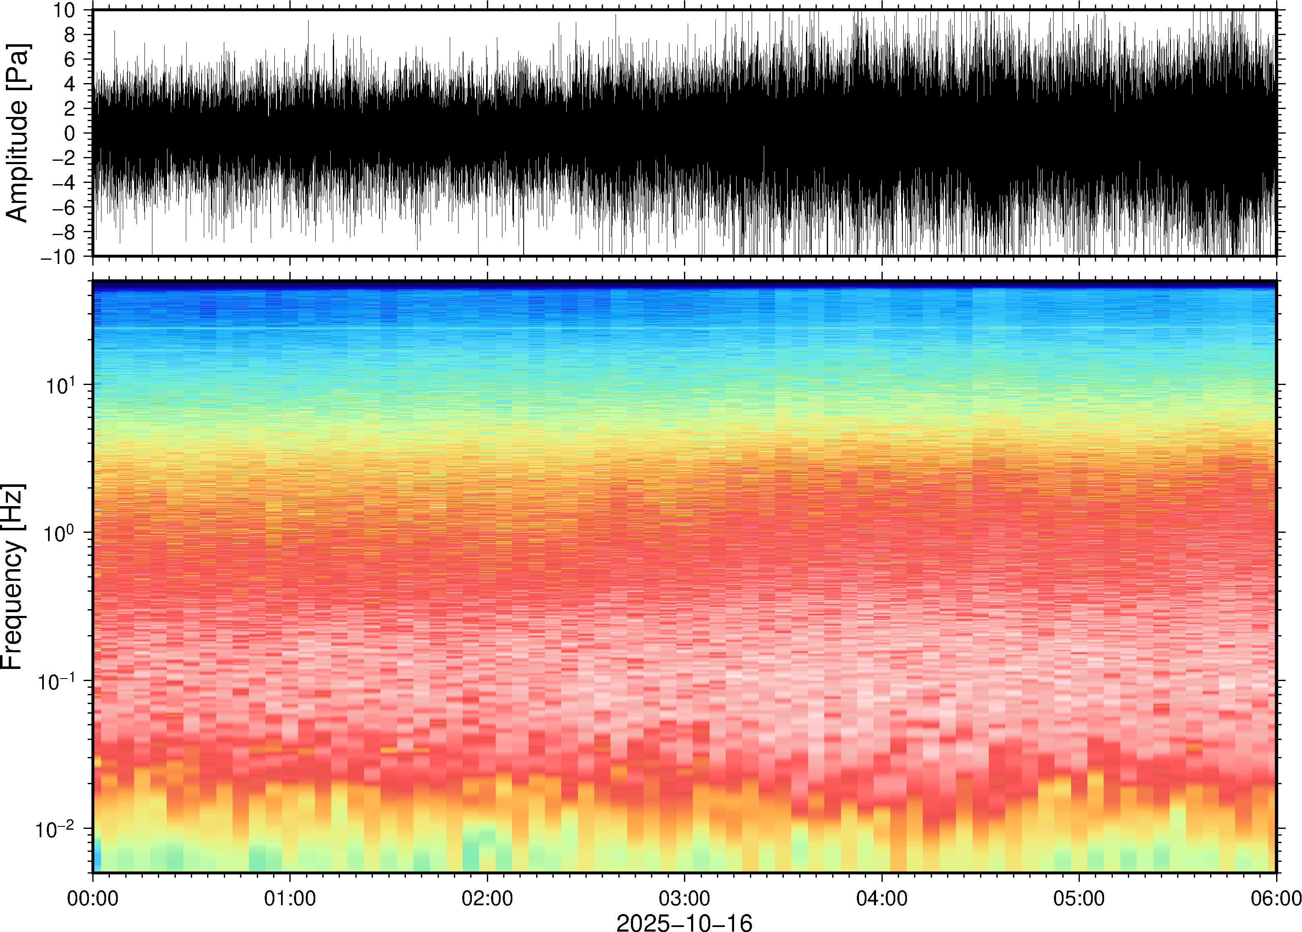This screenshot has height=932, width=1302.
Task: Click the 00:00 time axis label
Action: 93,898
